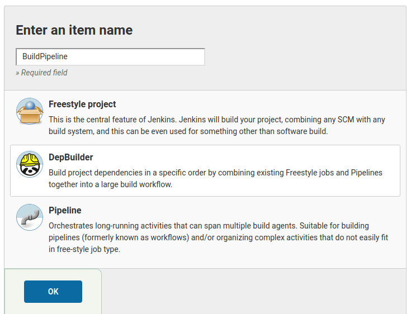Image resolution: width=411 pixels, height=314 pixels.
Task: Click the Enter an item name heading
Action: click(74, 30)
